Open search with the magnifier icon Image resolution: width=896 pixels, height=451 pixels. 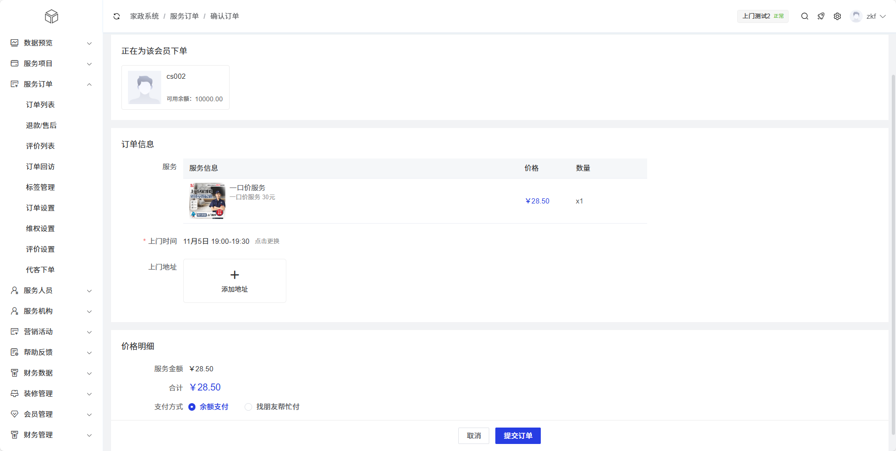805,16
